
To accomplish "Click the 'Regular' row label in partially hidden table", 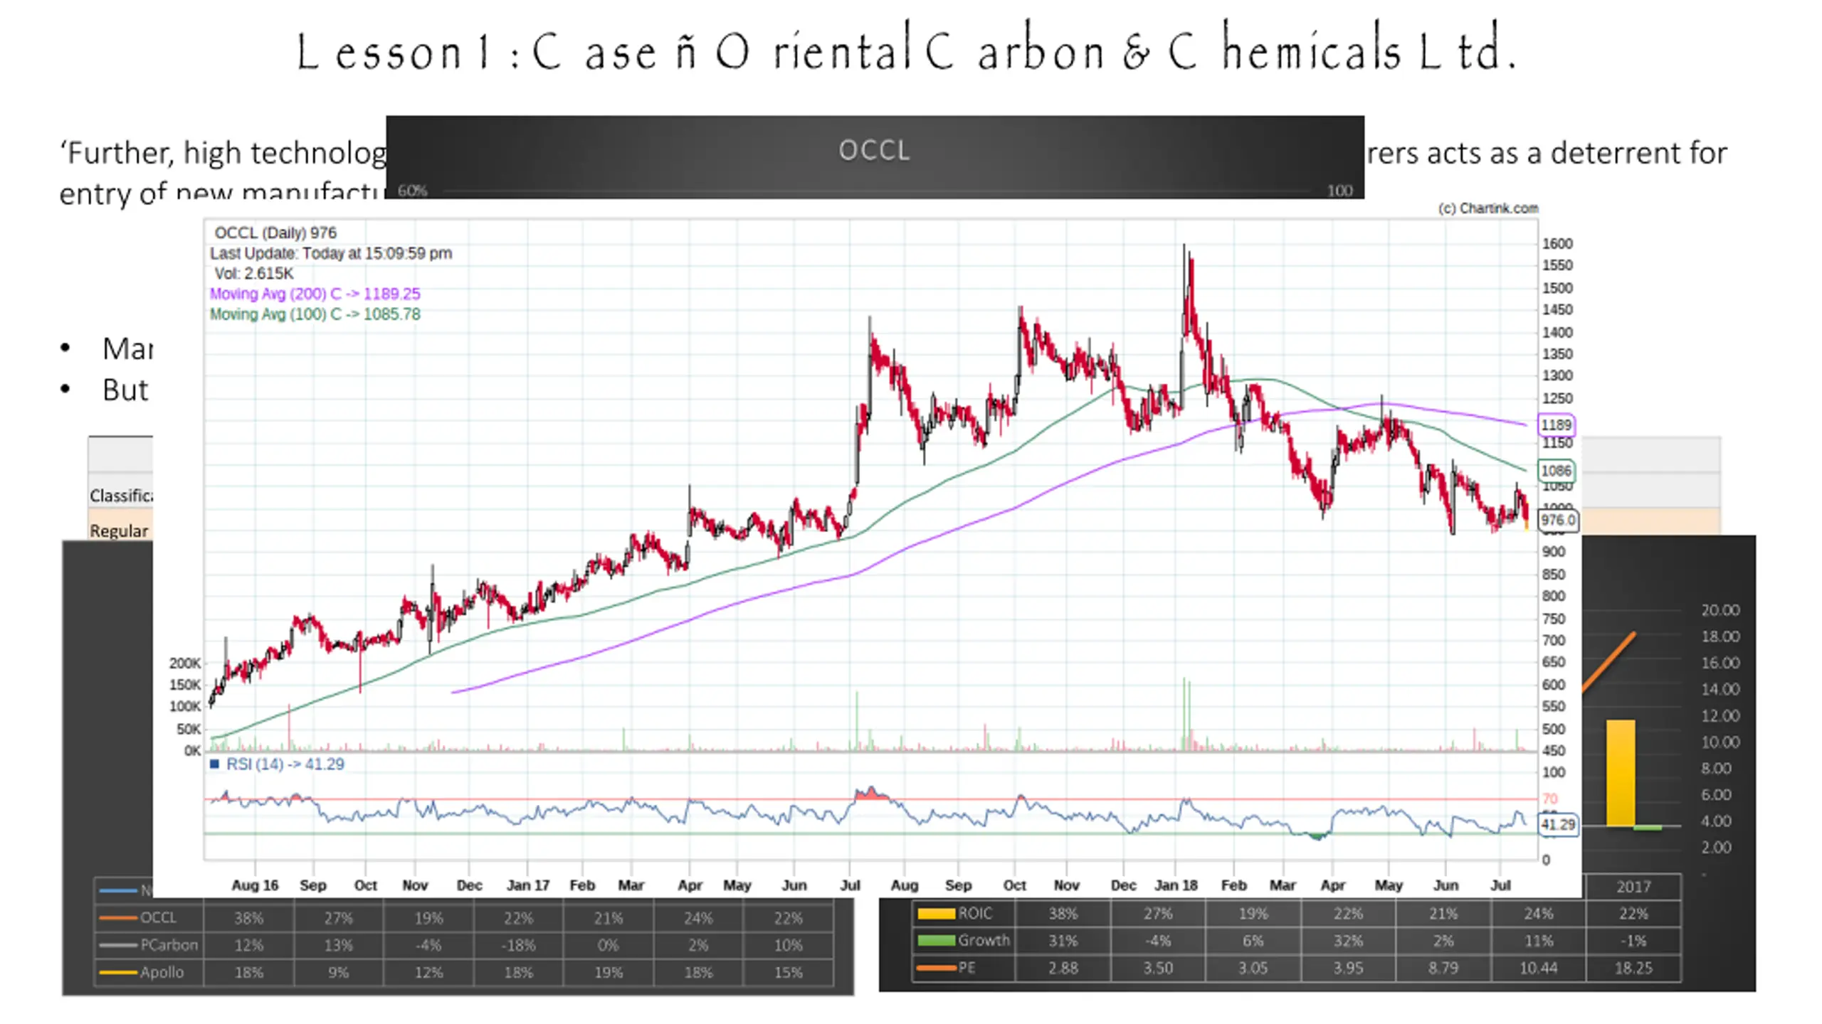I will [118, 530].
